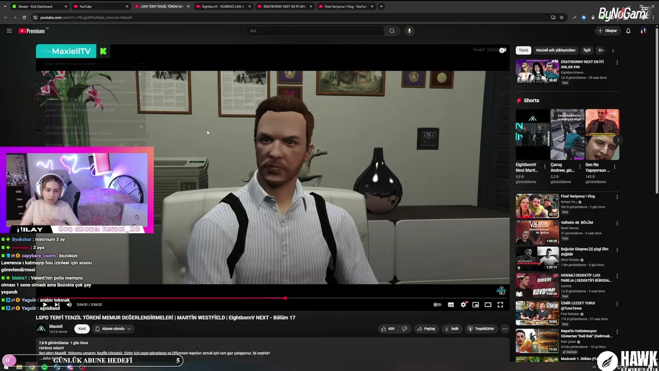This screenshot has width=659, height=371.
Task: Go back with browser back arrow
Action: pyautogui.click(x=6, y=17)
